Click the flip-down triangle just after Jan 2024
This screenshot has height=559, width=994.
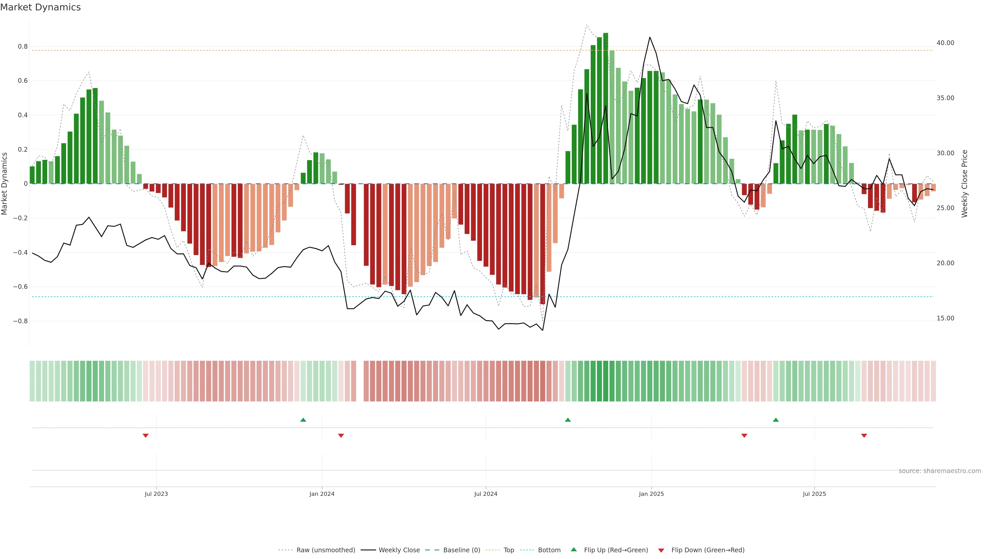pyautogui.click(x=341, y=436)
